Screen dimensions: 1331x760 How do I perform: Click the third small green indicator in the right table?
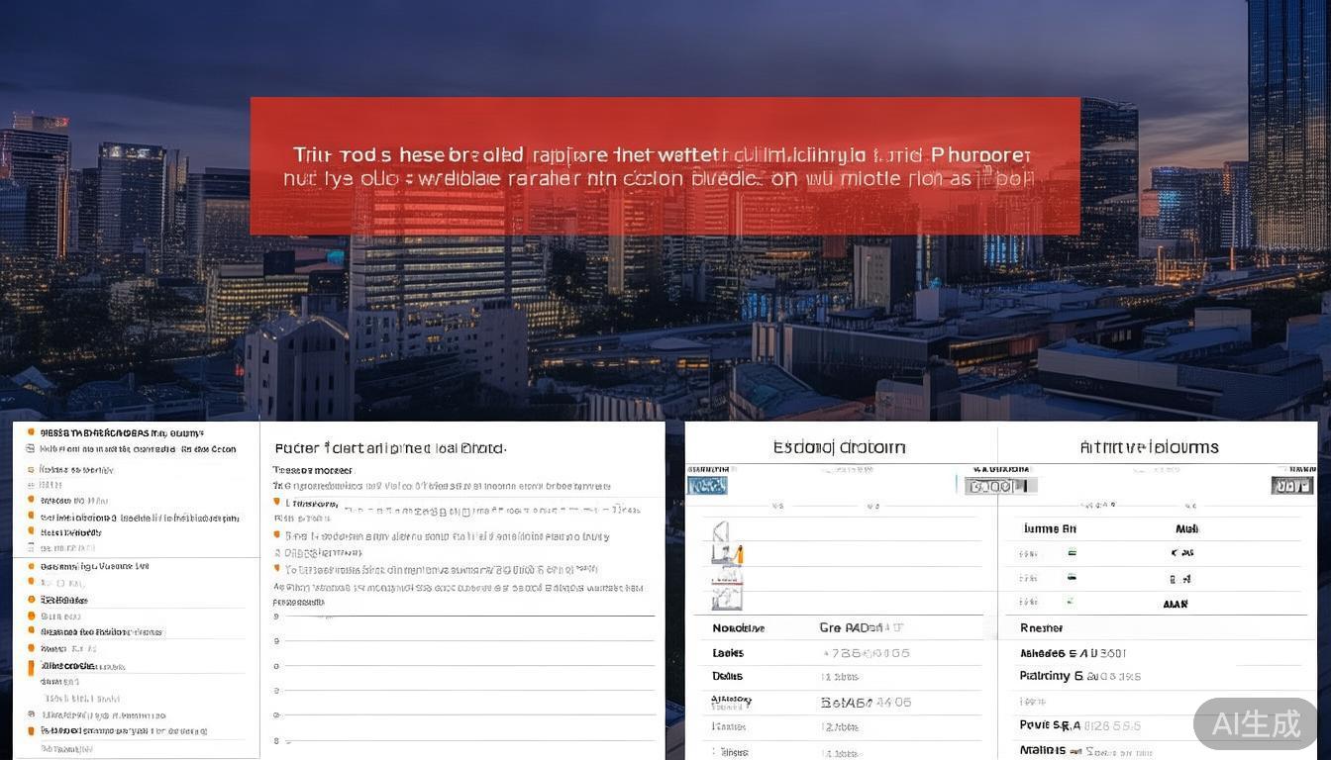click(1070, 601)
